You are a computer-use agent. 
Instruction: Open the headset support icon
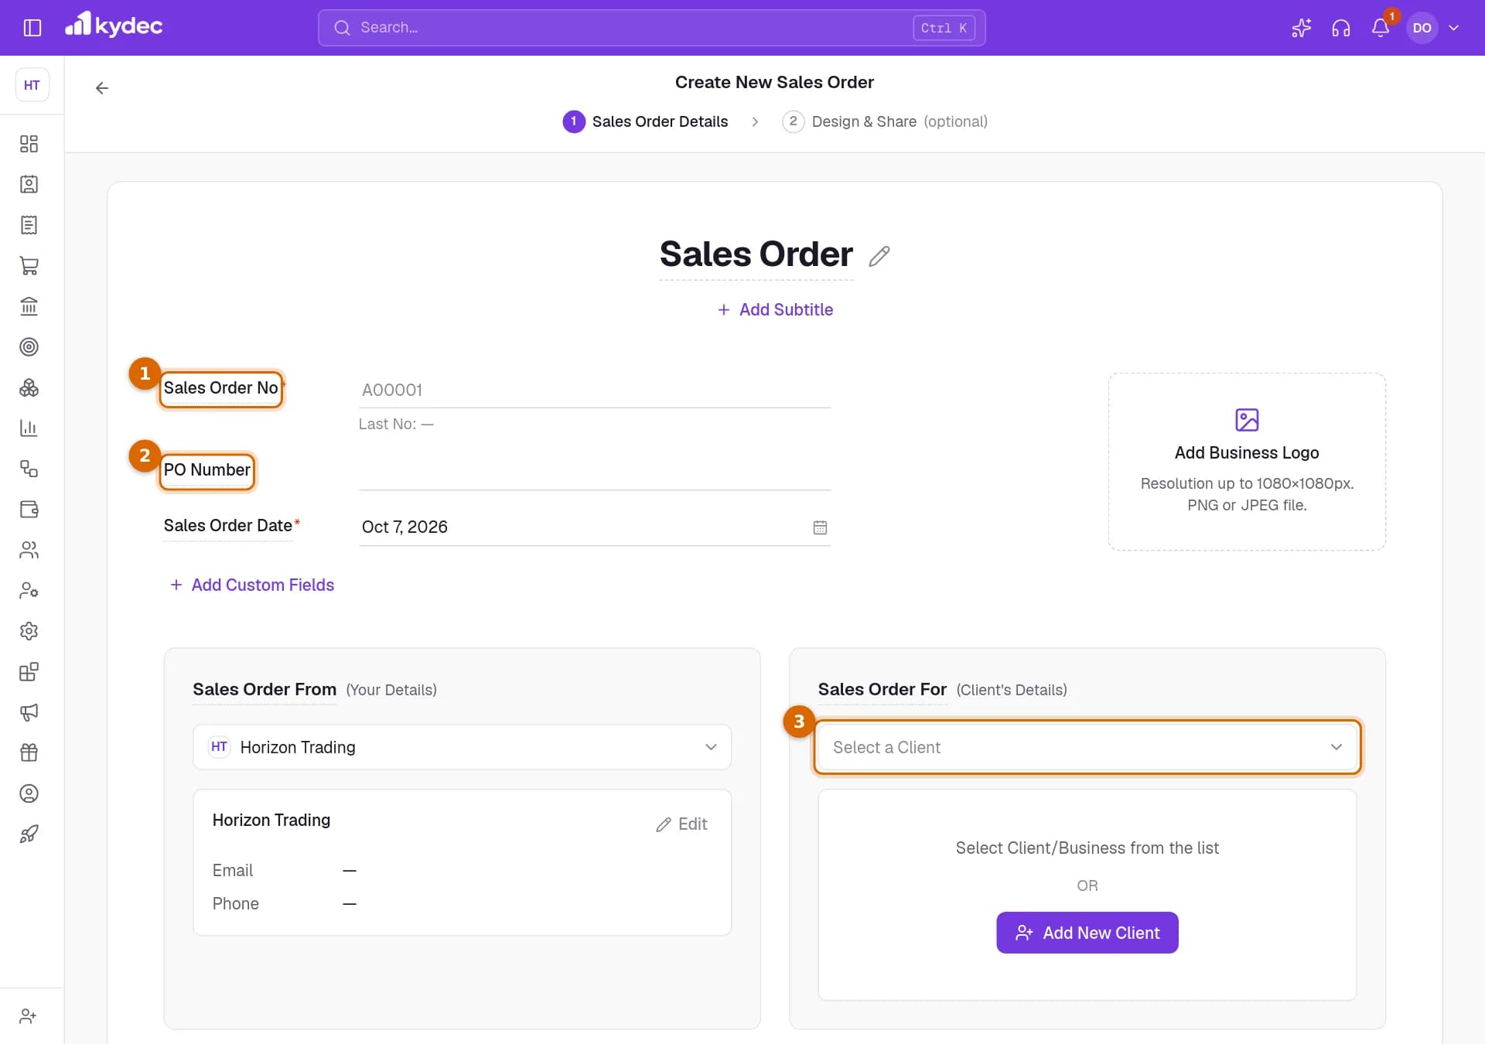click(1340, 28)
